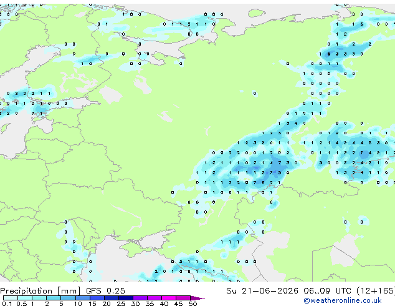This screenshot has height=306, width=395.
Task: Select the 40–45 mm magenta legend swatch
Action: 169,298
